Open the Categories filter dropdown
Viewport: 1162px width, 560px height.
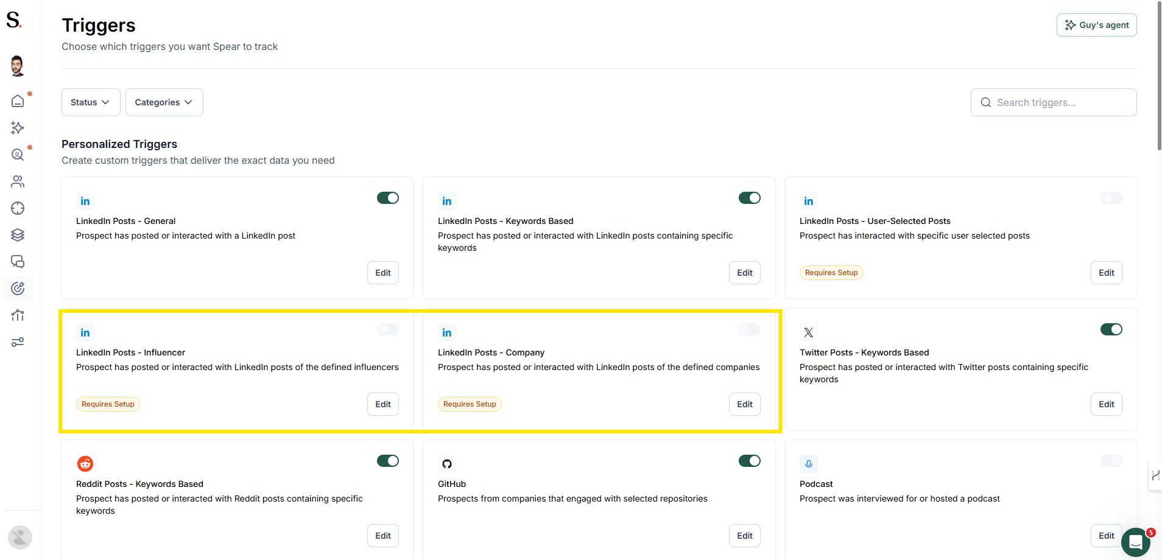pos(164,102)
